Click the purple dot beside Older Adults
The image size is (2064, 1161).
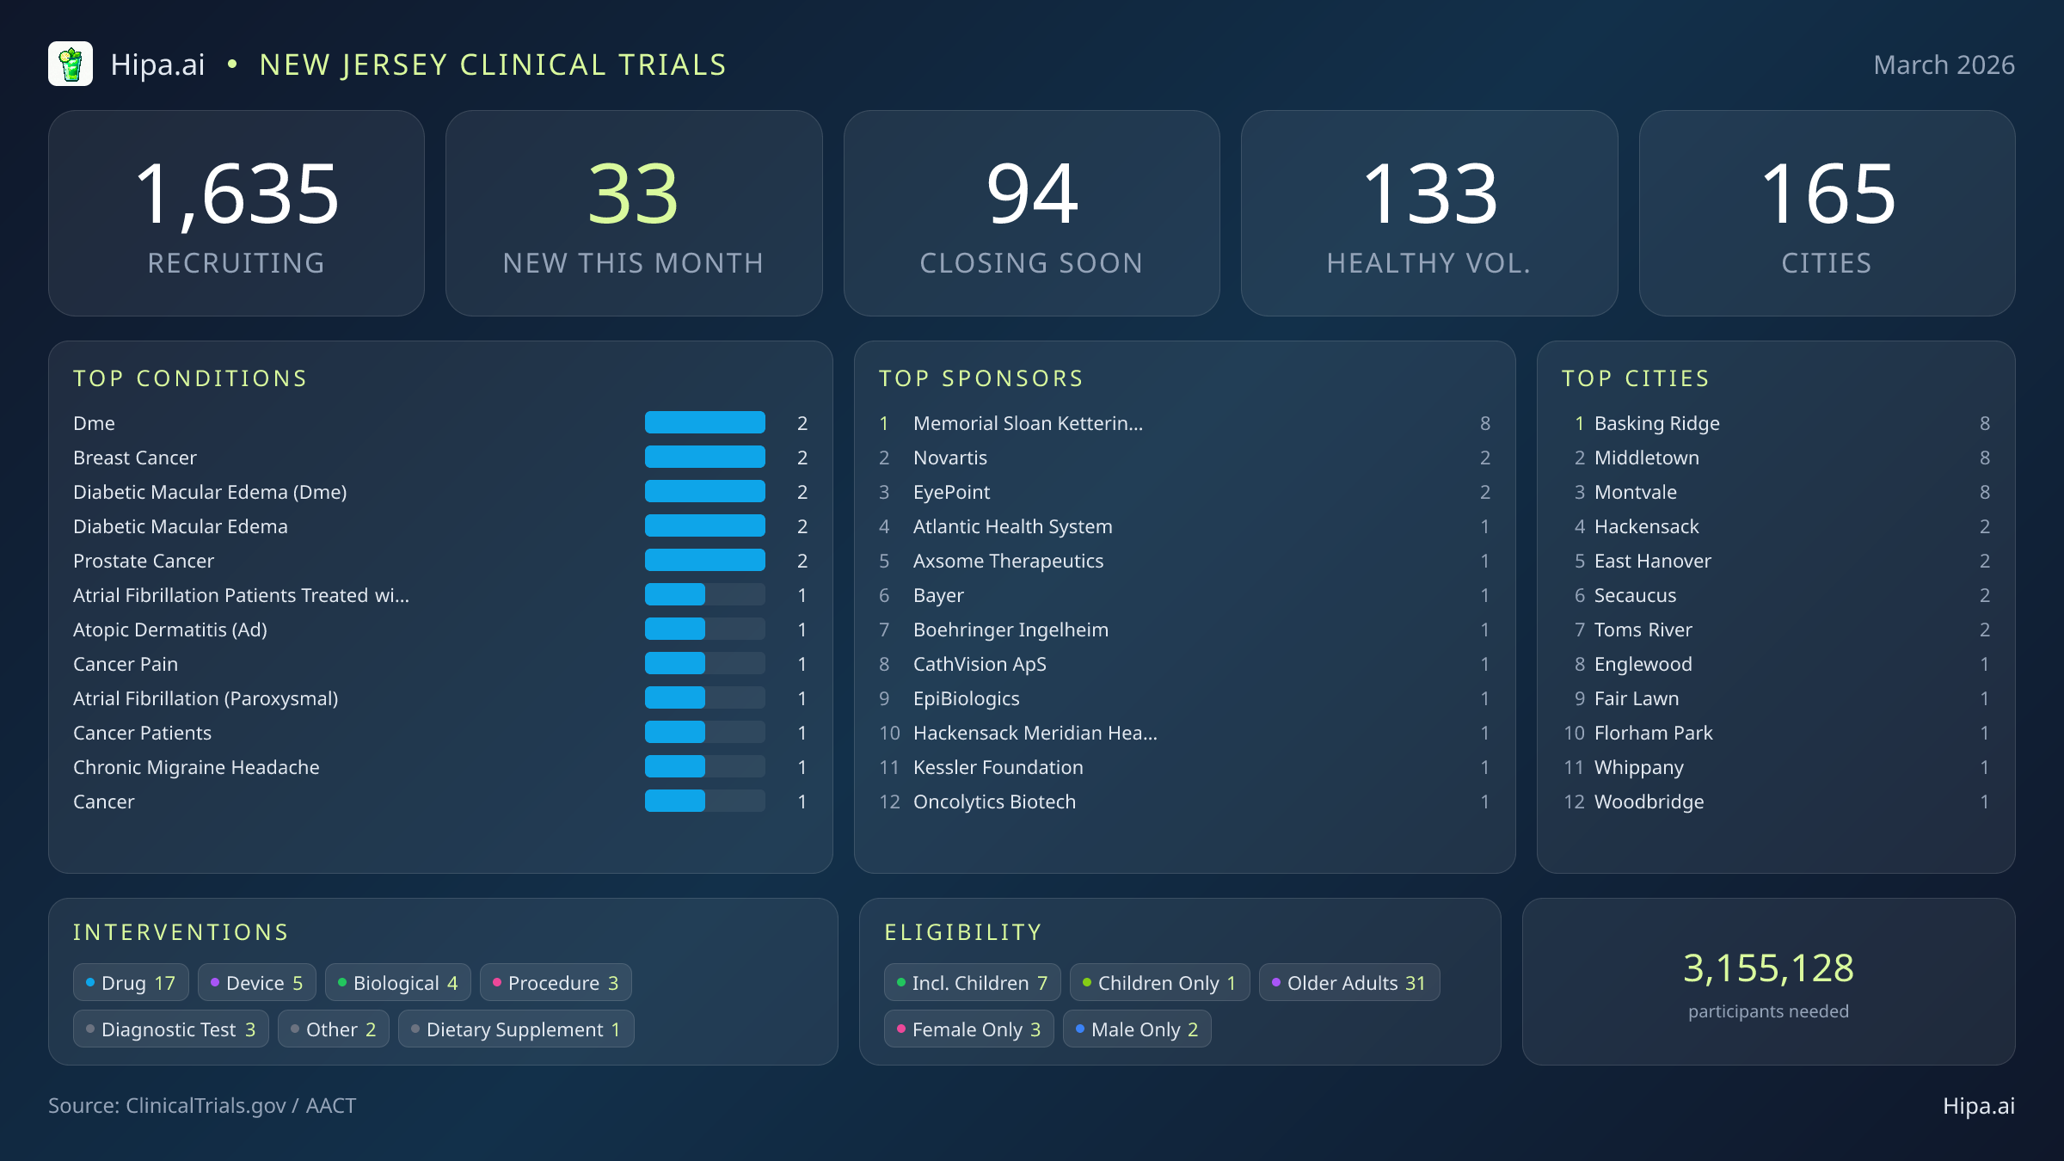pyautogui.click(x=1276, y=982)
